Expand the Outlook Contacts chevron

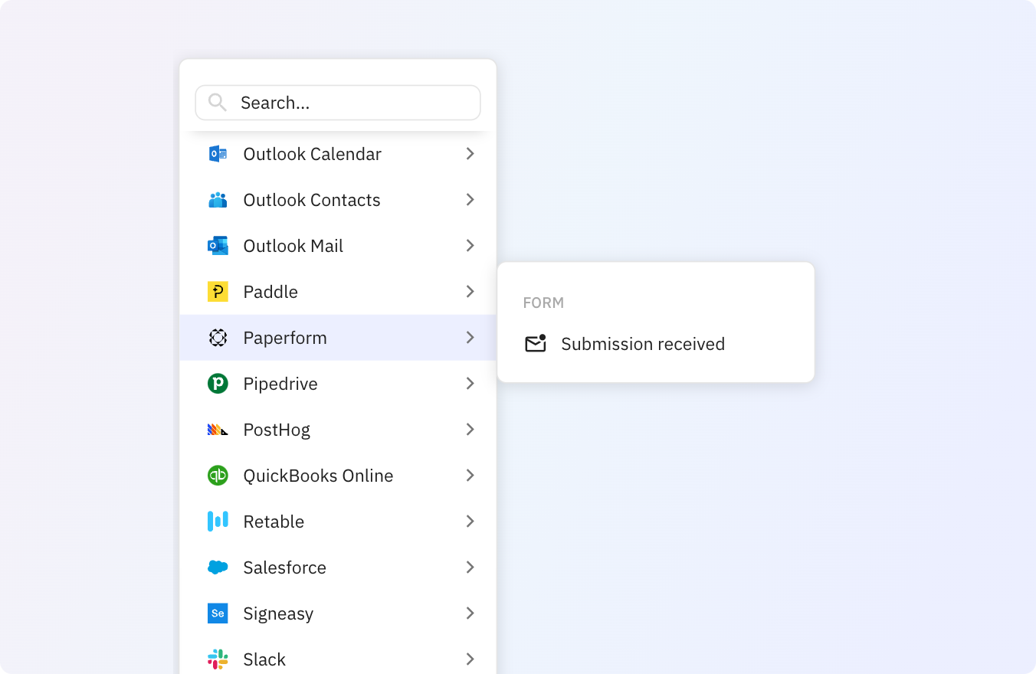pos(470,200)
